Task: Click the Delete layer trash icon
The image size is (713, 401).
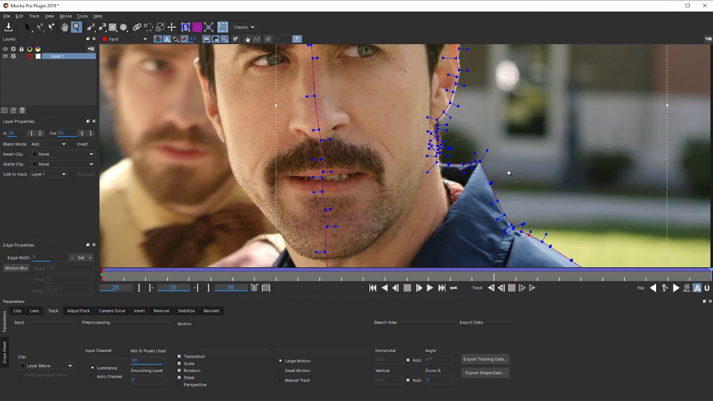Action: click(x=22, y=110)
